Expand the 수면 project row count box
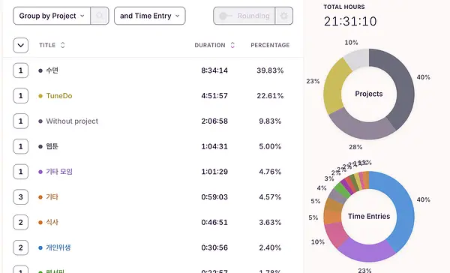 [x=21, y=70]
